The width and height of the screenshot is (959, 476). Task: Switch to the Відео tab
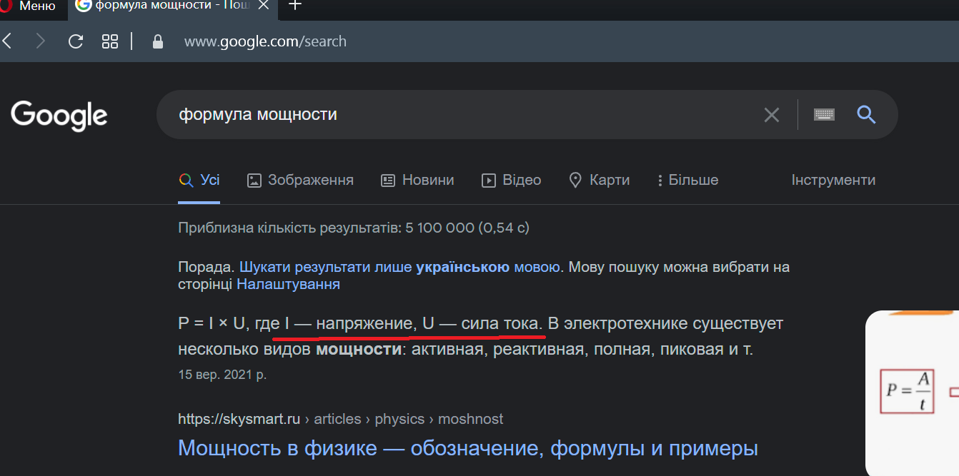pos(512,180)
